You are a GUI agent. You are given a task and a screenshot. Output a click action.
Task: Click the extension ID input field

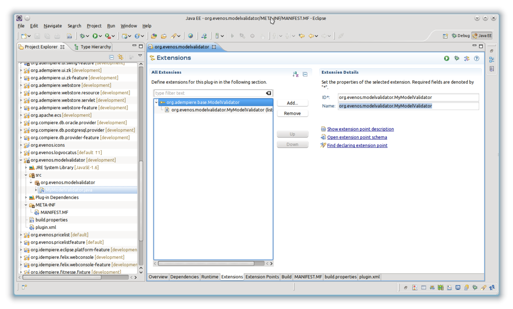[x=408, y=97]
